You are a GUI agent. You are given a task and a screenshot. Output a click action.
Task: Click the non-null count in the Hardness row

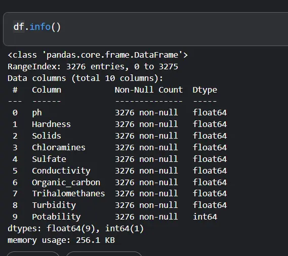click(146, 124)
